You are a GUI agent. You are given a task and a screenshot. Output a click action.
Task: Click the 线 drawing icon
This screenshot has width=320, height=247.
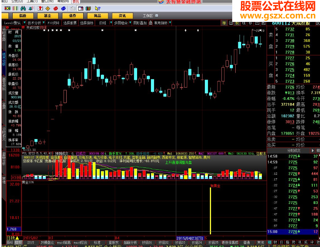click(244, 23)
